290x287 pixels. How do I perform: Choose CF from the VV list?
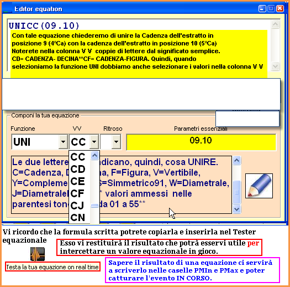tap(78, 193)
